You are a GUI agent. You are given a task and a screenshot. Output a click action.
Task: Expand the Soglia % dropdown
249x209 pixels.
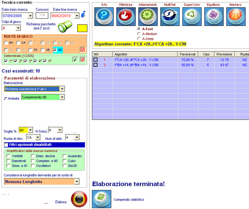30,130
